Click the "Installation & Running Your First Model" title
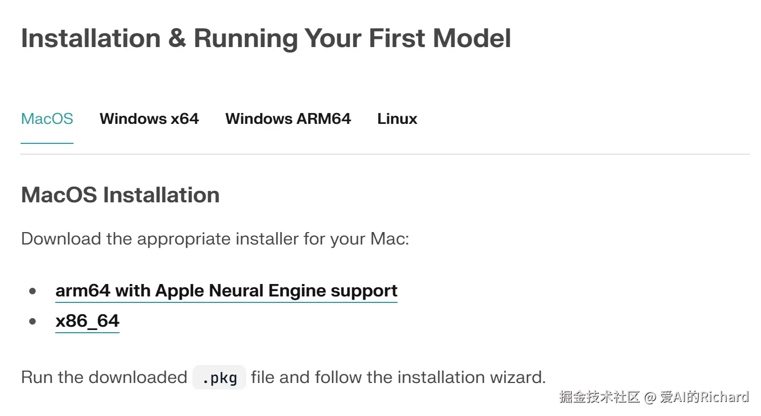761x416 pixels. [x=266, y=39]
